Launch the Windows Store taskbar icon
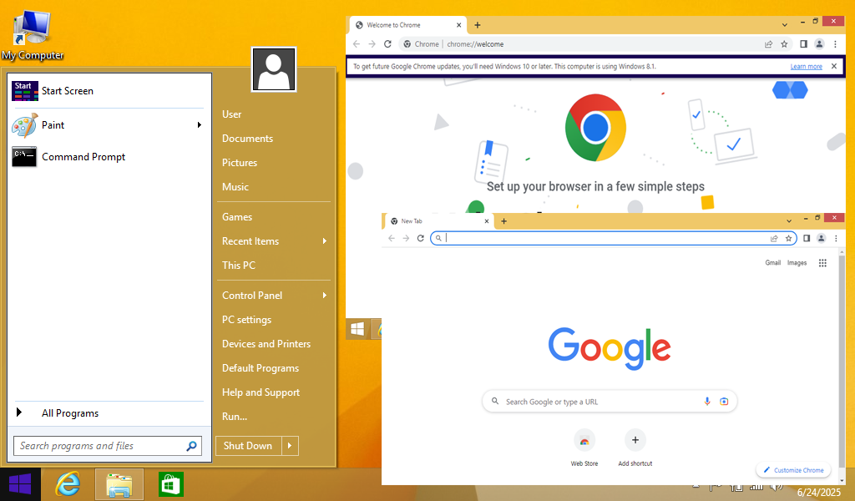This screenshot has height=501, width=855. click(x=170, y=484)
